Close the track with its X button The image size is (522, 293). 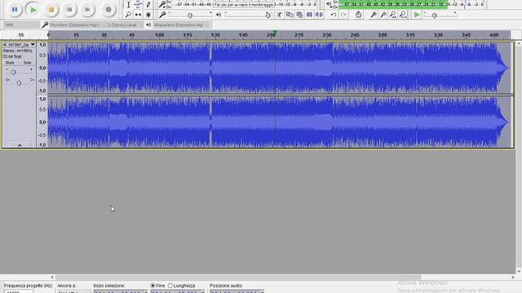pyautogui.click(x=5, y=45)
